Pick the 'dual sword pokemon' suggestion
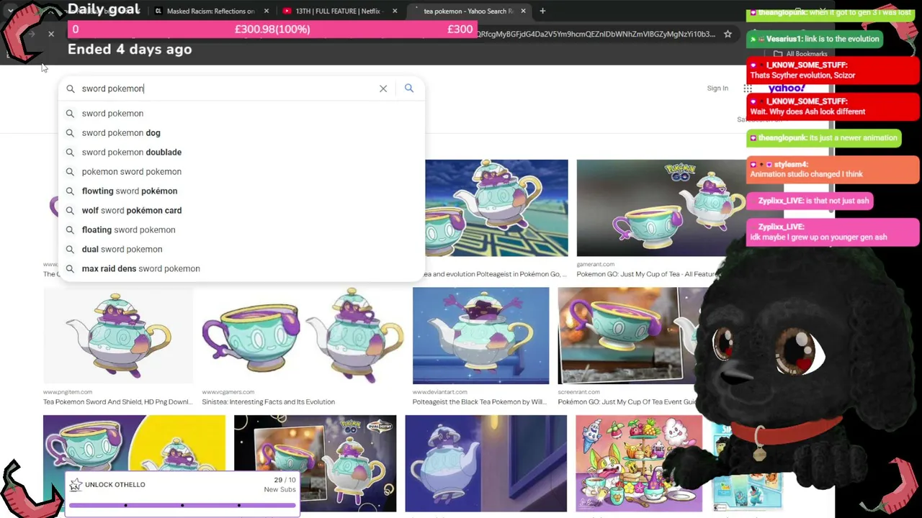Image resolution: width=922 pixels, height=518 pixels. click(242, 249)
